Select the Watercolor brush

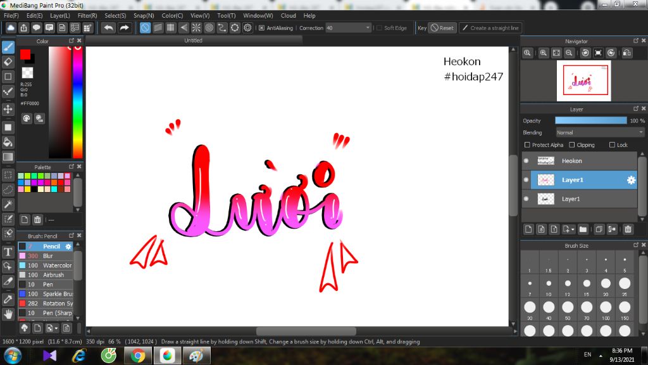click(x=46, y=266)
